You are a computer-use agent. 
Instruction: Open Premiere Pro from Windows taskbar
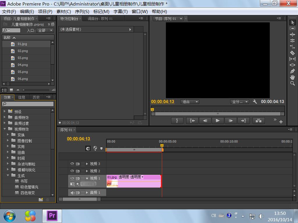pyautogui.click(x=52, y=216)
